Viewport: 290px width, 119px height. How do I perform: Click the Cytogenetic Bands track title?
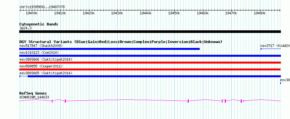(x=39, y=24)
